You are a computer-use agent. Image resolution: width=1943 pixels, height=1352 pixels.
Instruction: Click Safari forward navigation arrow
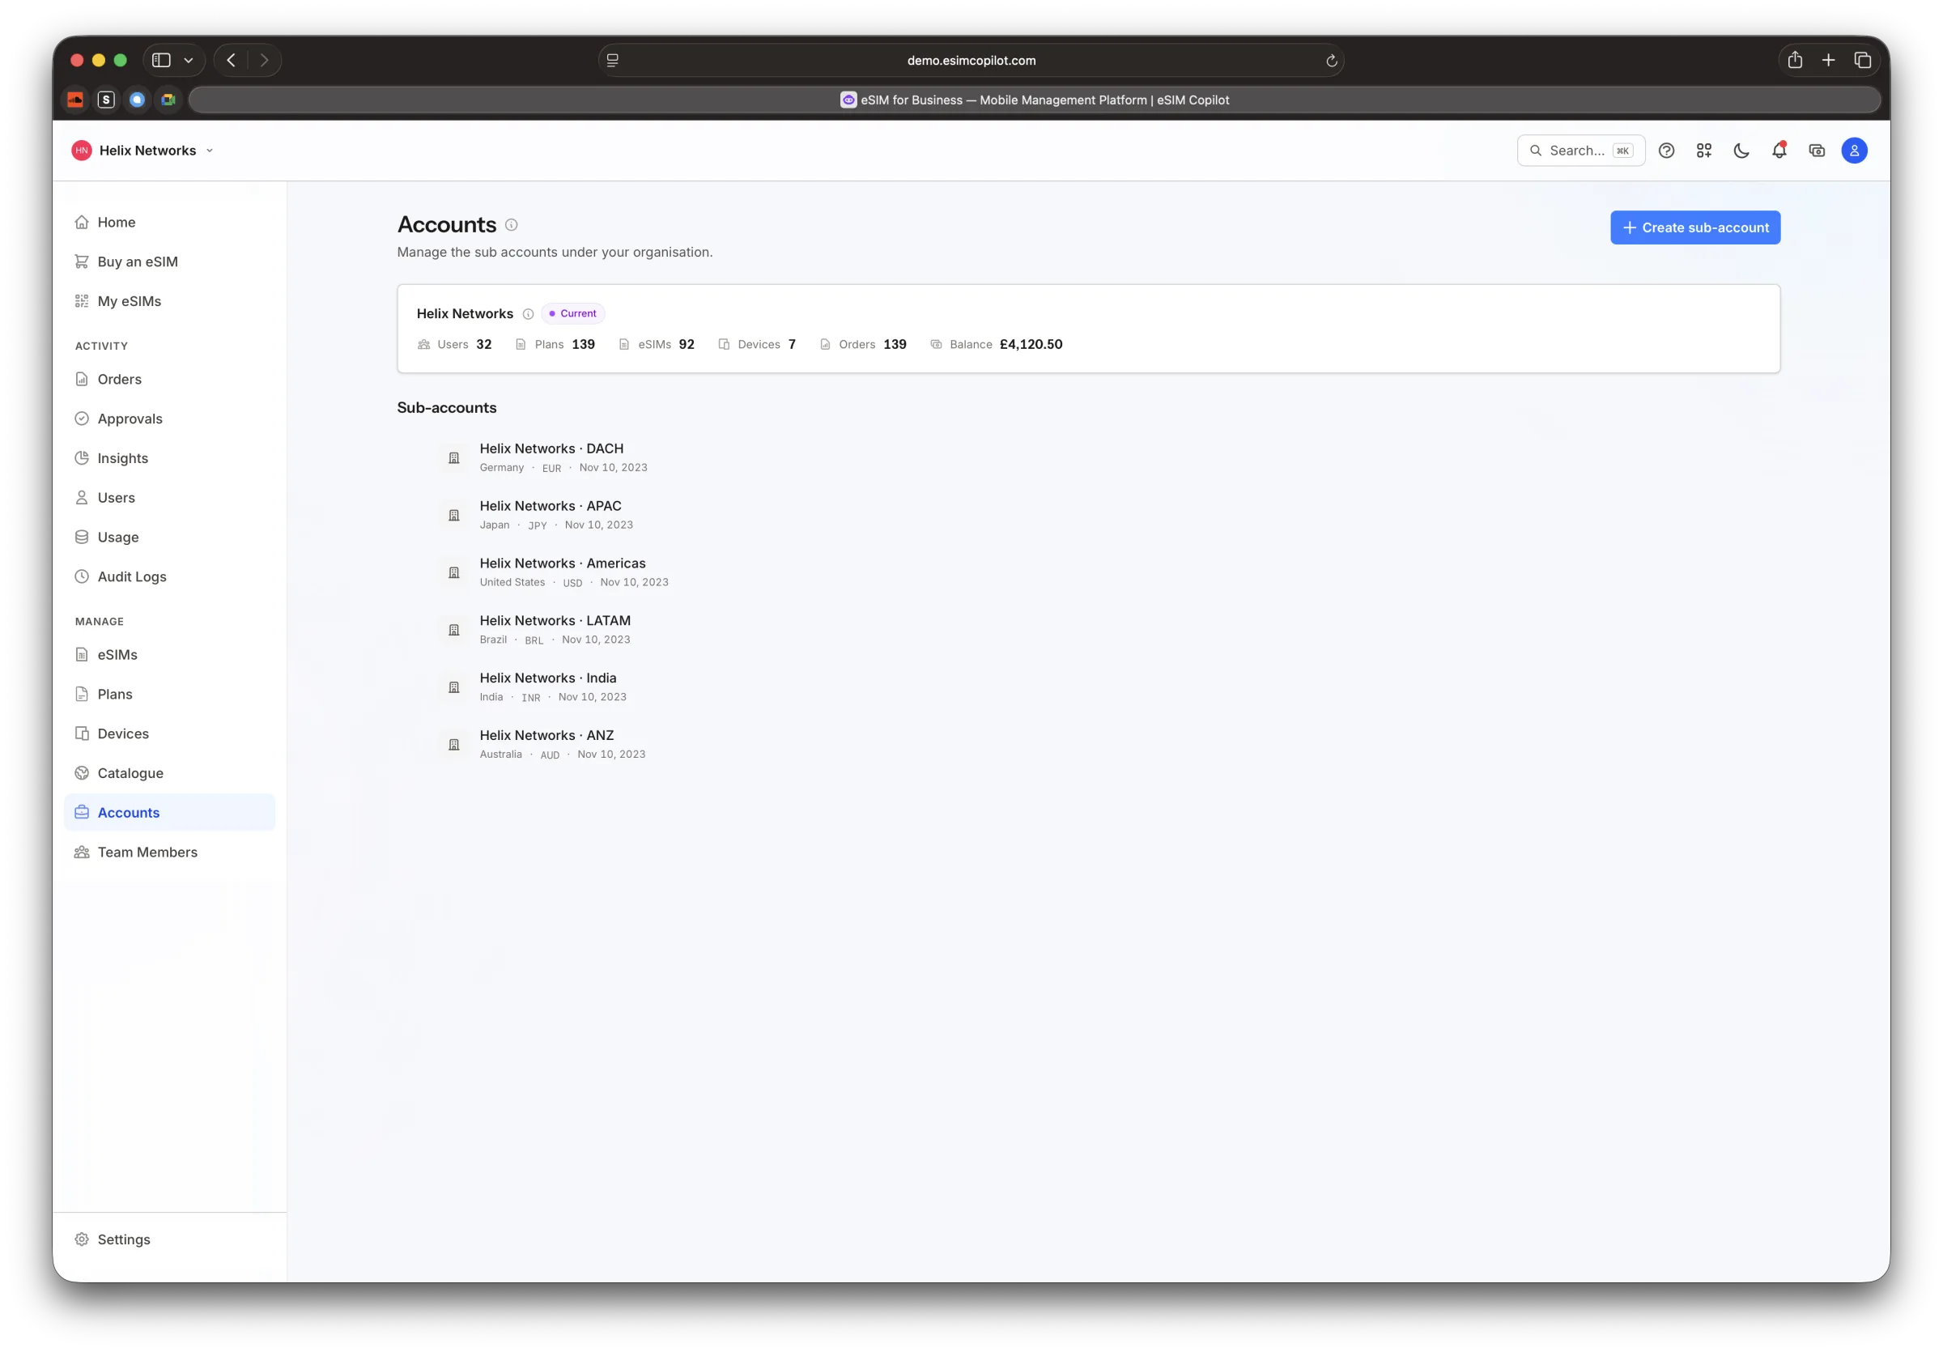[264, 60]
